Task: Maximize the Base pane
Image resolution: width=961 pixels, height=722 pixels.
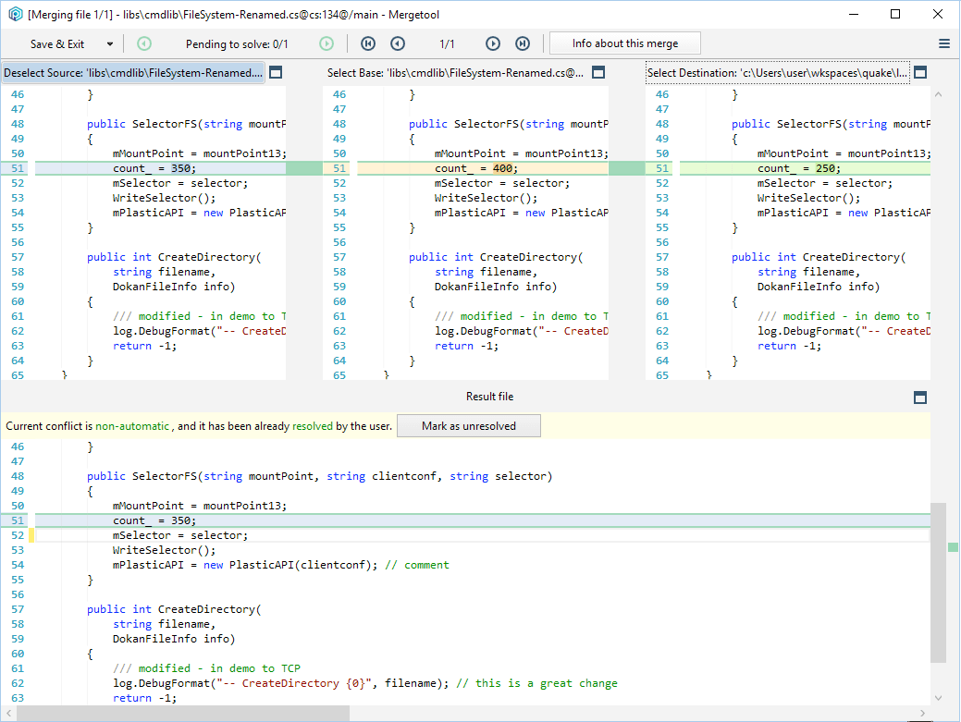Action: click(598, 73)
